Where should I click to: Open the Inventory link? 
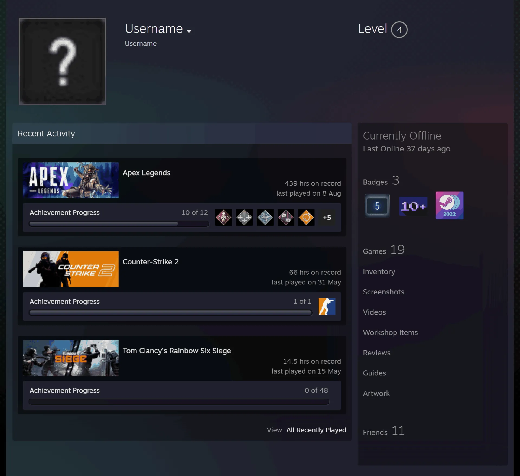379,271
